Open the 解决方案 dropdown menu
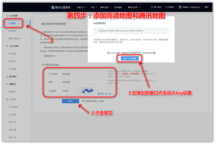This screenshot has width=215, height=144. [106, 7]
